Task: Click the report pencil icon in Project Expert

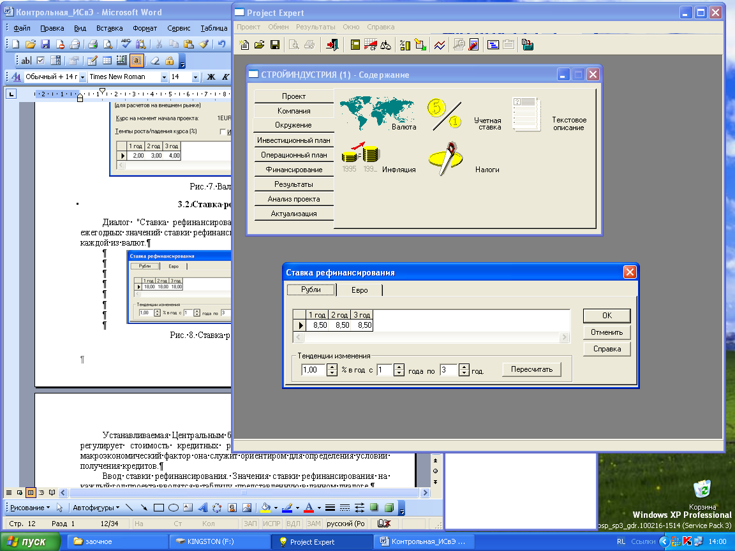Action: (474, 45)
